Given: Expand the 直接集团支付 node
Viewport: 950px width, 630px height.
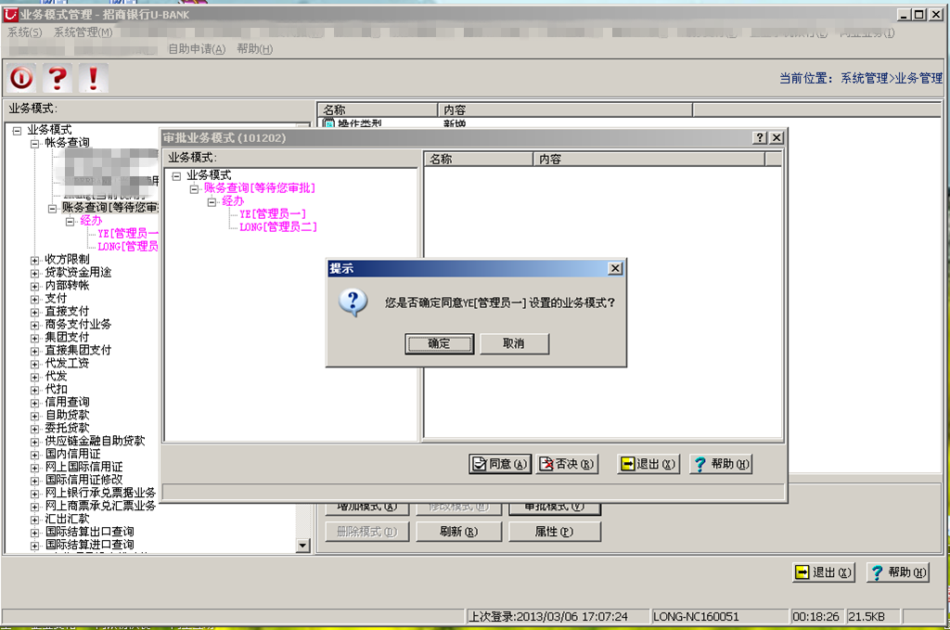Looking at the screenshot, I should [35, 352].
